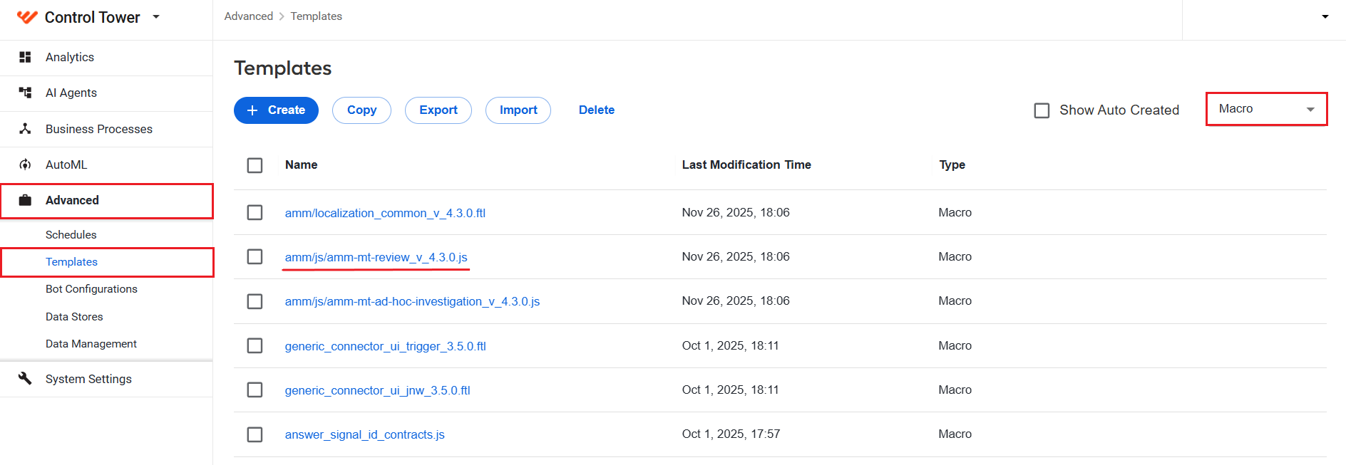Tick checkbox for amm-mt-ad-hoc-investigation row
Viewport: 1346px width, 465px height.
[x=255, y=301]
